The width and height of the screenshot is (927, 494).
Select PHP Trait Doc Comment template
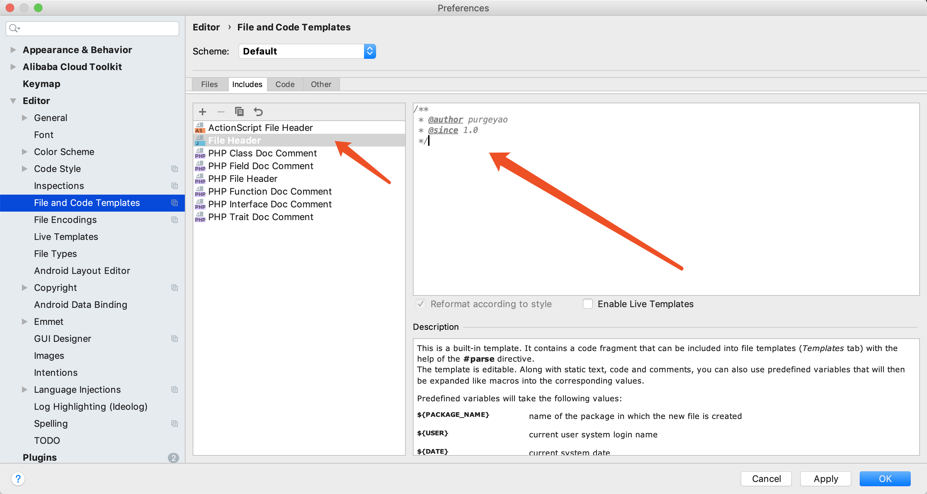click(x=261, y=217)
